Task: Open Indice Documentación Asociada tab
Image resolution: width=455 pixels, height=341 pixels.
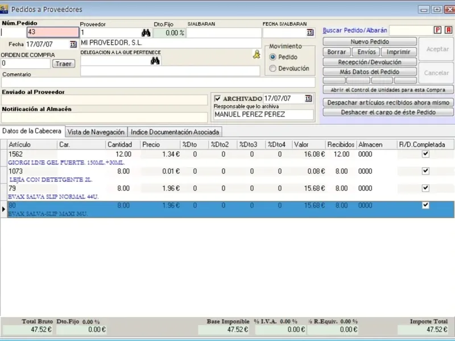Action: [x=175, y=132]
